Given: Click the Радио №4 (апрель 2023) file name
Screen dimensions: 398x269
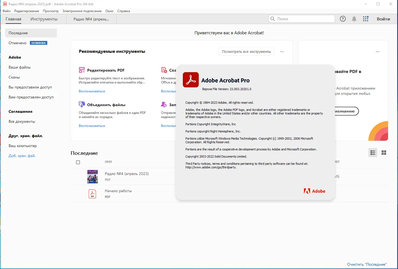Looking at the screenshot, I should tap(127, 174).
